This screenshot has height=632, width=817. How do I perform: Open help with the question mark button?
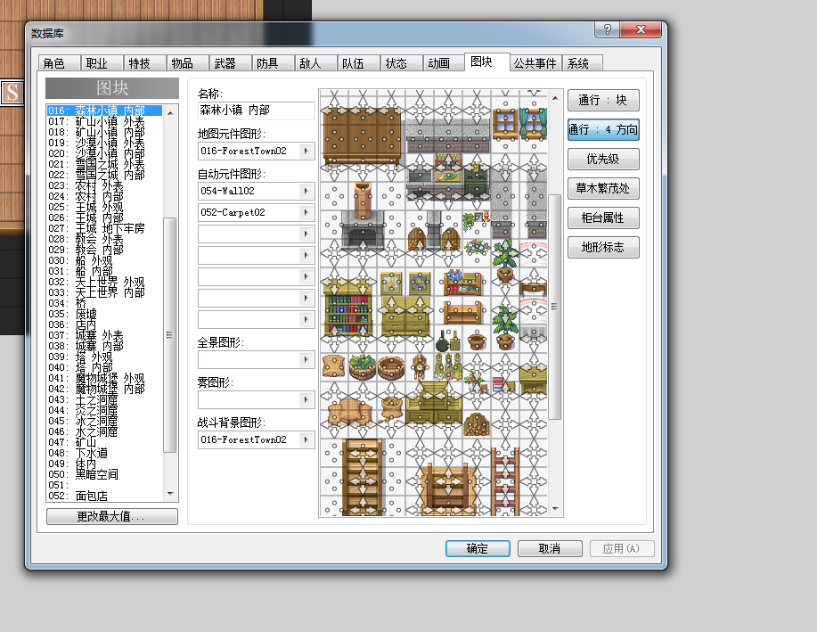tap(607, 29)
